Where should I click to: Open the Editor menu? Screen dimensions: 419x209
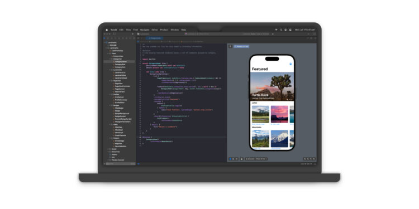pos(154,30)
